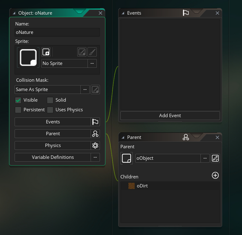Image resolution: width=242 pixels, height=235 pixels.
Task: Click the Parent button in oNature panel
Action: point(53,133)
